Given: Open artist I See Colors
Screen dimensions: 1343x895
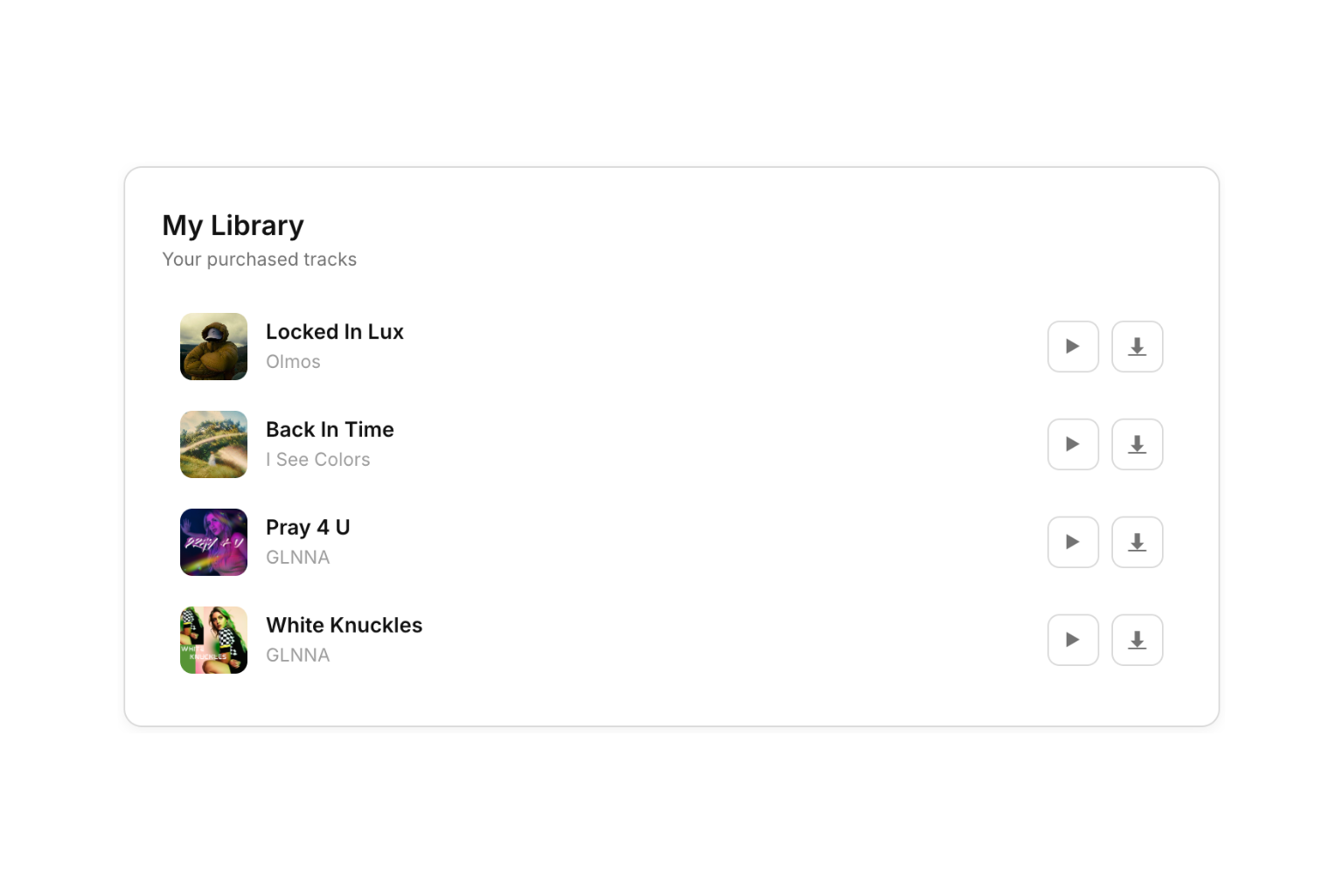Looking at the screenshot, I should 317,460.
